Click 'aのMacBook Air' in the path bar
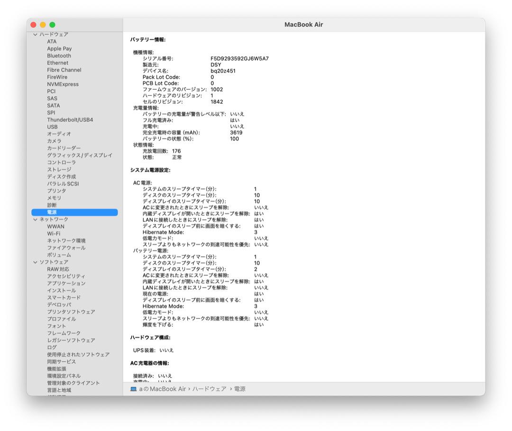Viewport: 512px width, 431px height. [x=162, y=389]
